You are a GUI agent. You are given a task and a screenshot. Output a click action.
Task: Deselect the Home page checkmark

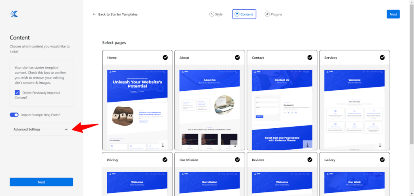165,57
